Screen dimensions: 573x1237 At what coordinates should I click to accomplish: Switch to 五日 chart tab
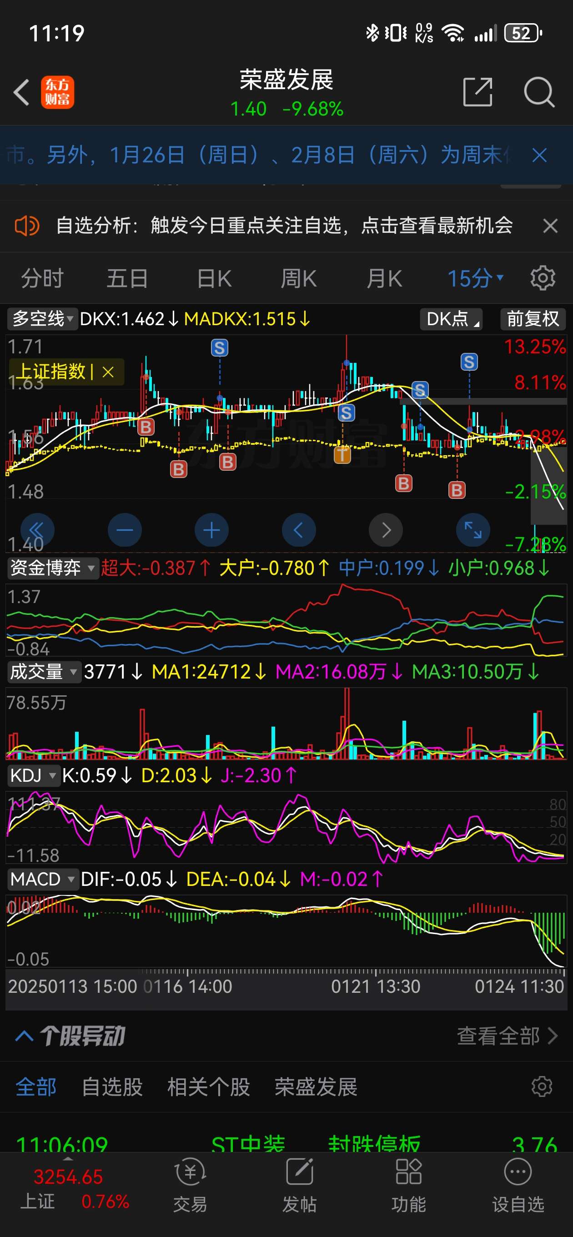pyautogui.click(x=127, y=278)
